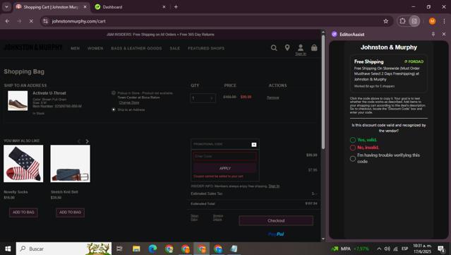Open the Chrome three-dot menu
Screen dimensions: 451x255
[x=444, y=21]
